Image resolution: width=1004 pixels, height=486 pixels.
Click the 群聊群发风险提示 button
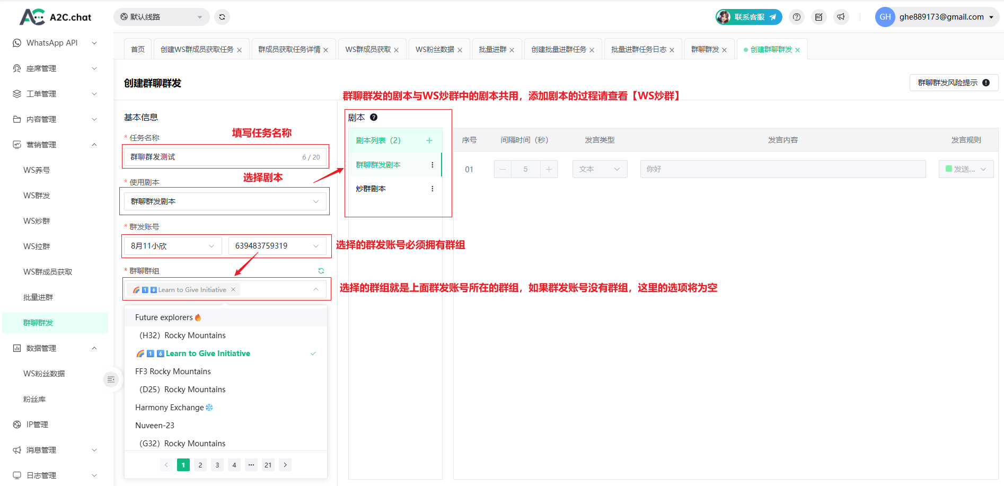coord(953,83)
